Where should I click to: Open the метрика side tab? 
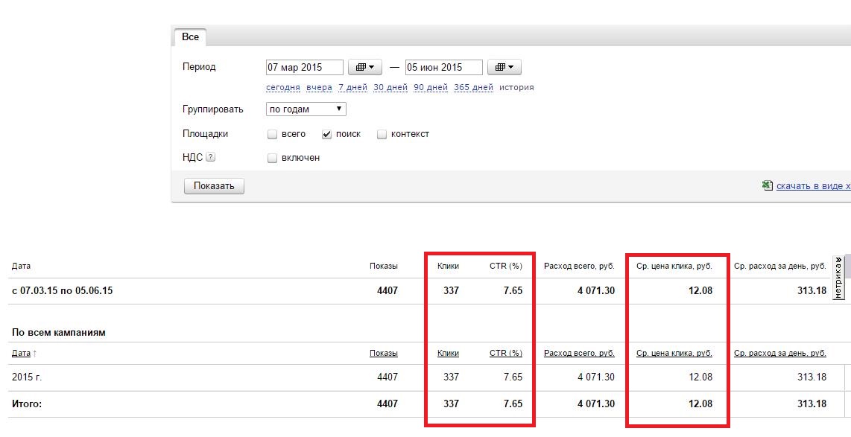point(838,277)
